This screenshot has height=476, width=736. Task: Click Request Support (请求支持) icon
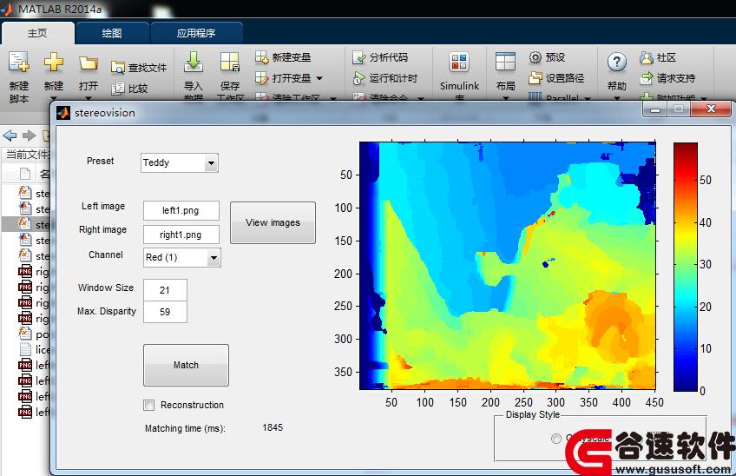tap(647, 78)
